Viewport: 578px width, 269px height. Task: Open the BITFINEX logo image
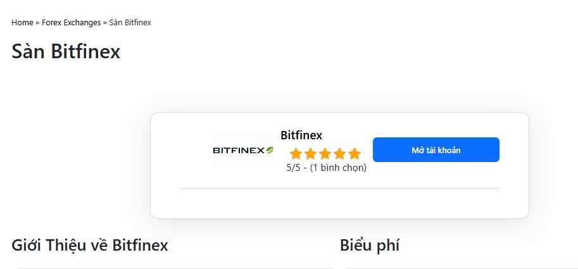pyautogui.click(x=243, y=150)
